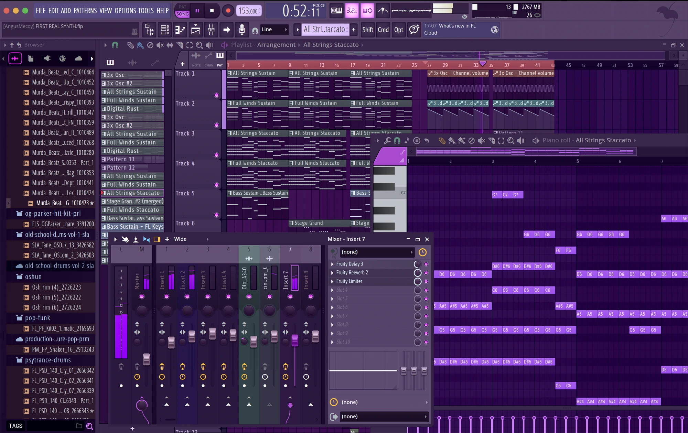Click the stop button in transport
Image resolution: width=688 pixels, height=433 pixels.
pos(212,11)
